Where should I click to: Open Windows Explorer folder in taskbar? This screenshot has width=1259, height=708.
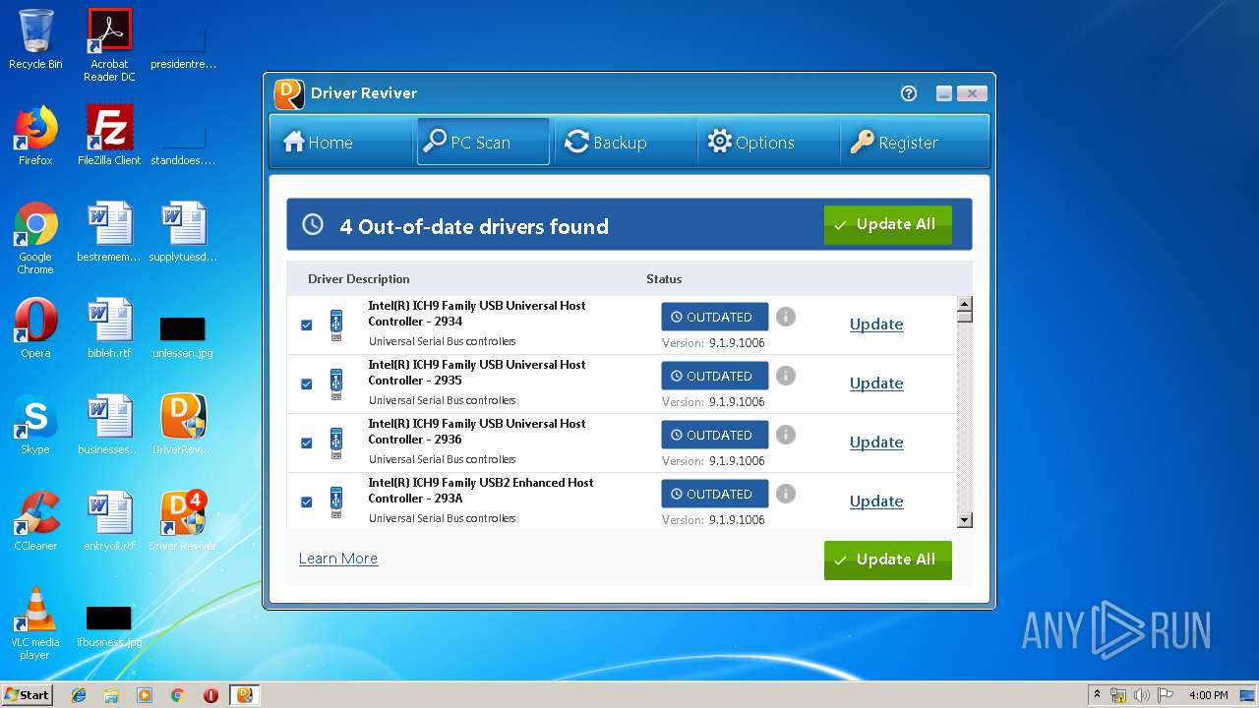(111, 695)
